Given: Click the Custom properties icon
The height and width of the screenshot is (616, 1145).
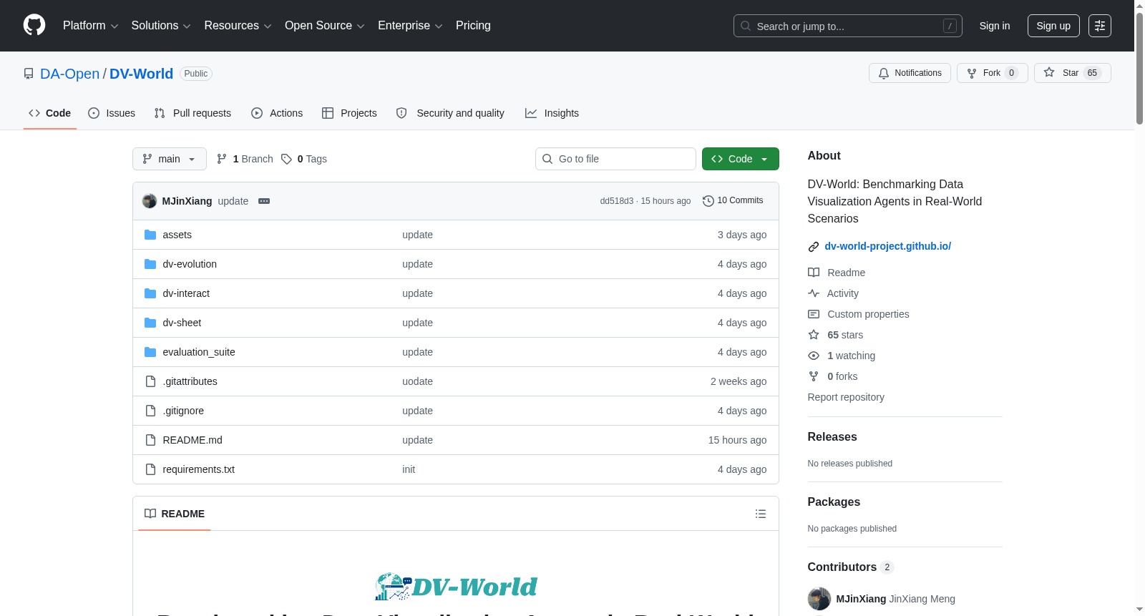Looking at the screenshot, I should coord(814,314).
